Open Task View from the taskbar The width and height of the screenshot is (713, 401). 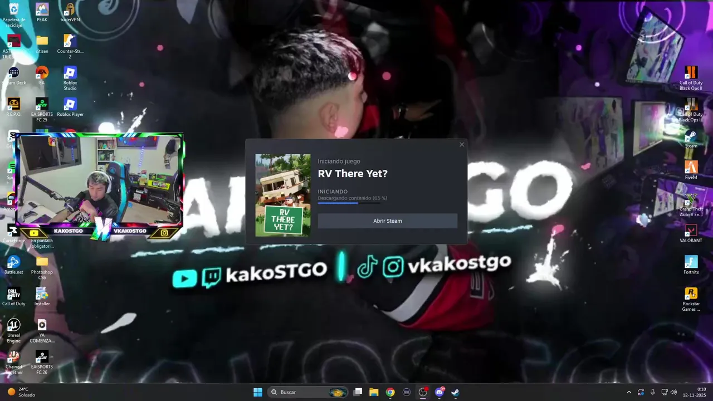[x=358, y=392]
